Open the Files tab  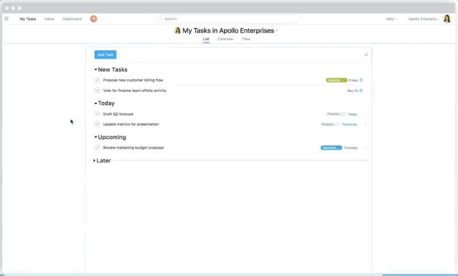coord(246,39)
